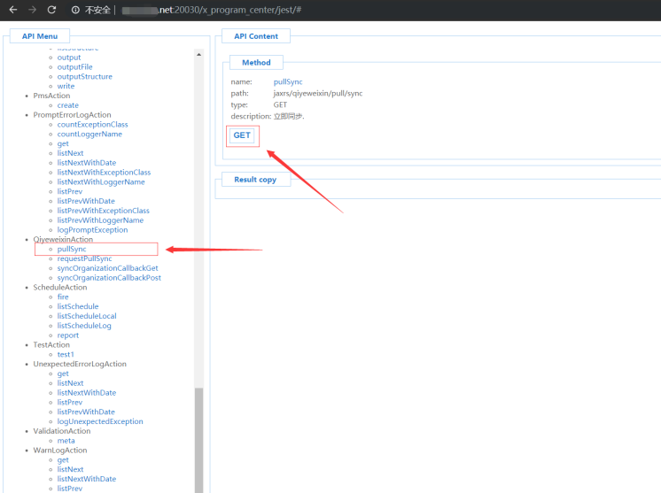This screenshot has height=493, width=661.
Task: Select syncOrganizationCallbackGet in the API menu
Action: tap(107, 268)
